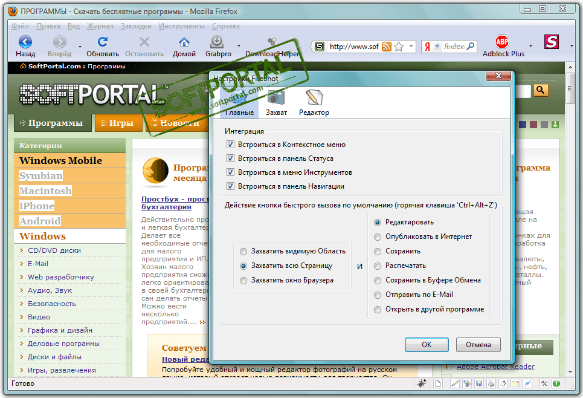Open the Правка menu
The height and width of the screenshot is (398, 583).
(48, 26)
